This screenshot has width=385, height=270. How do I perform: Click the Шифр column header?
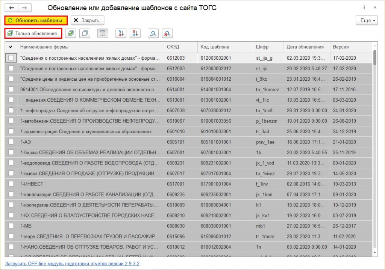click(x=268, y=47)
